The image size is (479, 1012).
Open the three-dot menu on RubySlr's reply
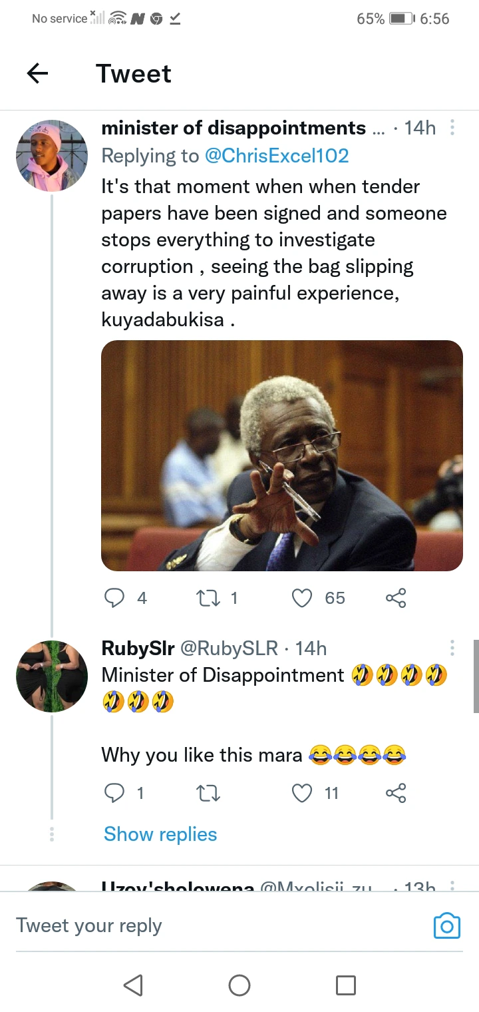pyautogui.click(x=452, y=648)
